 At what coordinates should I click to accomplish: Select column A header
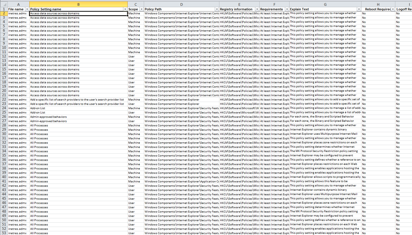tap(18, 4)
